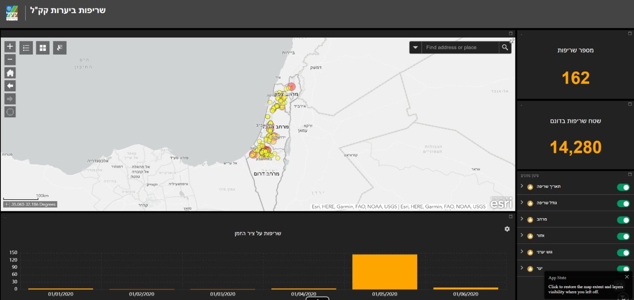This screenshot has width=634, height=300.
Task: Zoom out of the map
Action: point(10,59)
